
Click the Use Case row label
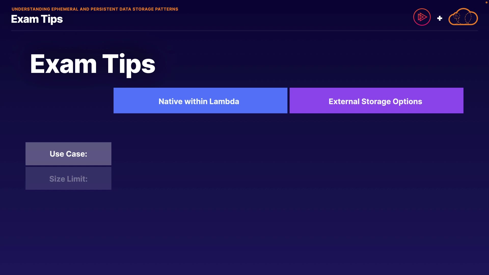[x=68, y=154]
